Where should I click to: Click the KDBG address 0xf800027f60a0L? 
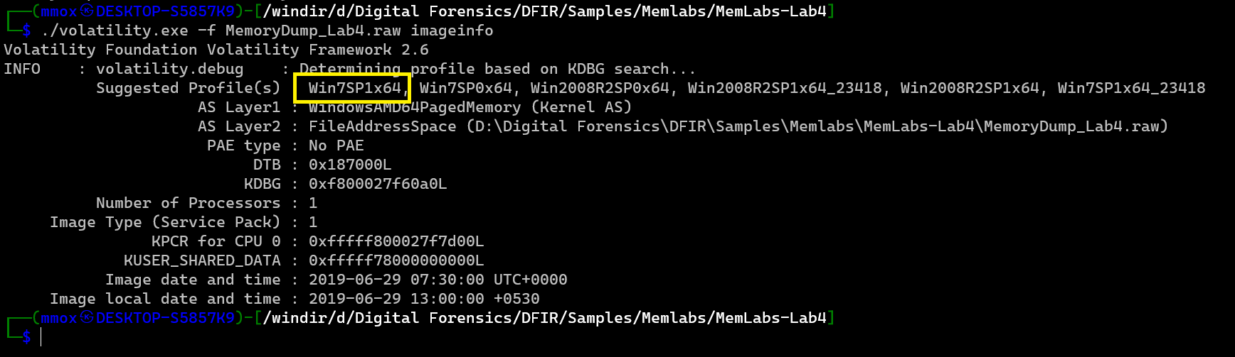click(x=377, y=184)
